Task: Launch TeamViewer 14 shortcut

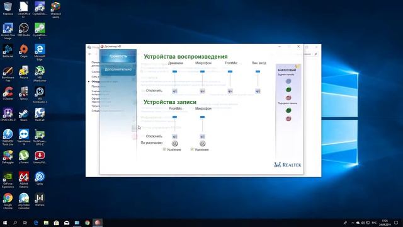Action: pyautogui.click(x=24, y=137)
